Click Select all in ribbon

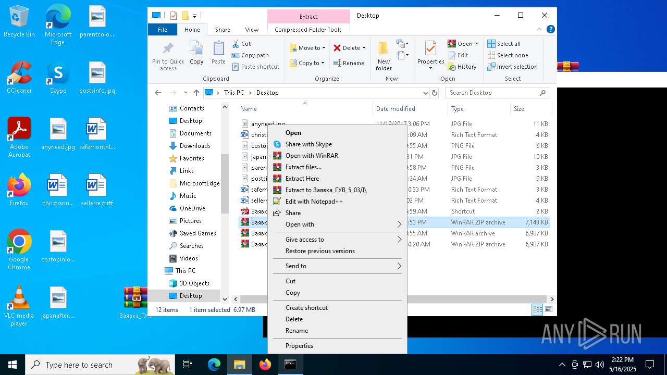click(x=504, y=44)
